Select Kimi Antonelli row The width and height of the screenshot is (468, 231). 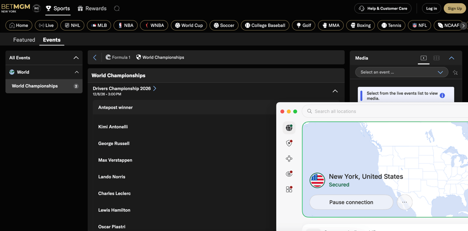pyautogui.click(x=185, y=127)
